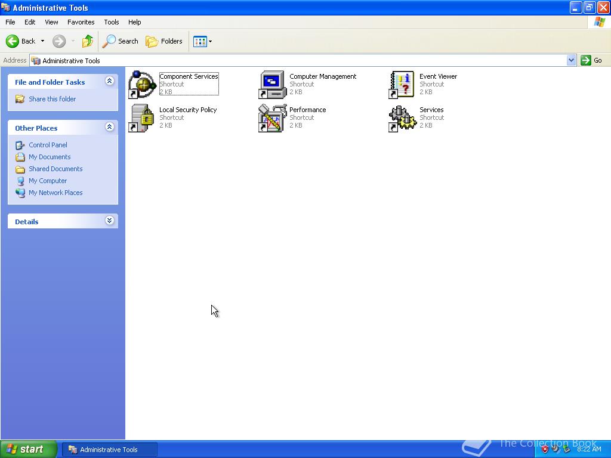Screen dimensions: 611x458
Task: Open My Documents link
Action: click(50, 157)
